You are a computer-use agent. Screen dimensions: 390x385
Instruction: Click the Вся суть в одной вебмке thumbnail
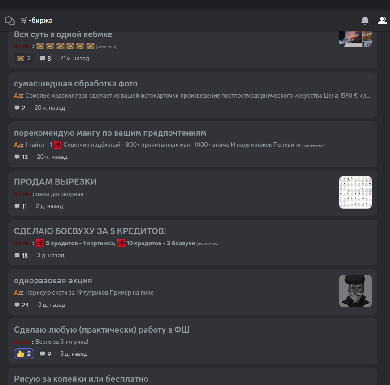(x=355, y=39)
